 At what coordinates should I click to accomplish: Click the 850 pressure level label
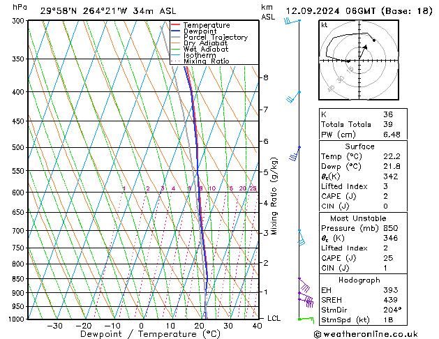tap(18, 279)
